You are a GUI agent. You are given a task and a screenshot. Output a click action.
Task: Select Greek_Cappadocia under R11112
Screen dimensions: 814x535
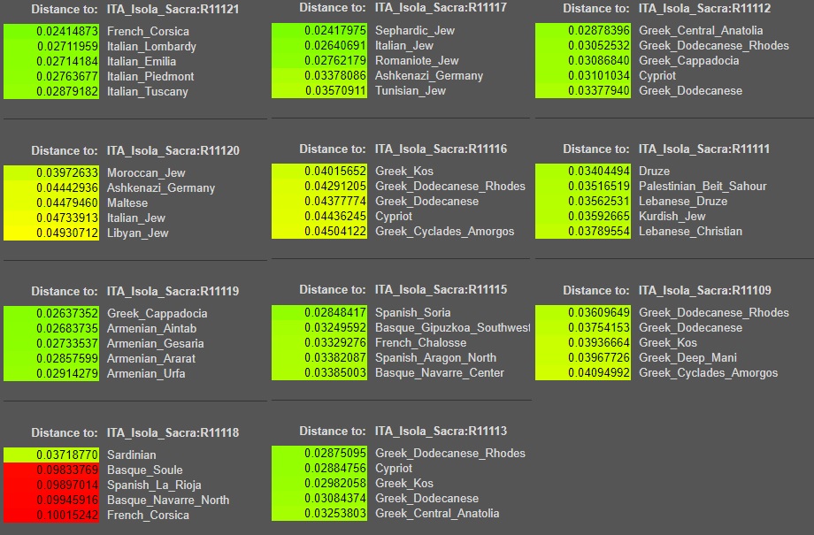pos(689,61)
